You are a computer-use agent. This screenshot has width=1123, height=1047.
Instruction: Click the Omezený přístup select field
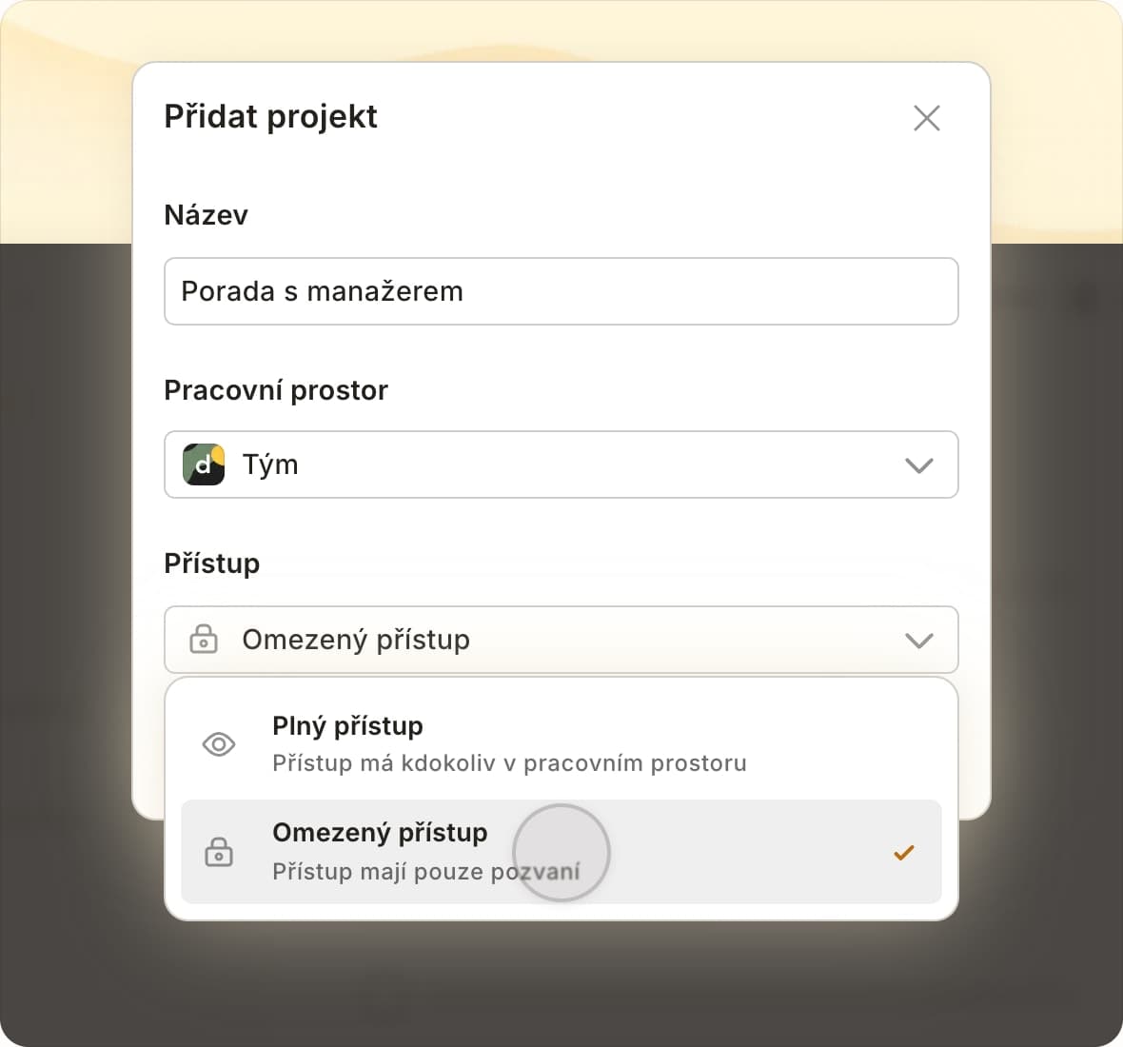point(561,640)
